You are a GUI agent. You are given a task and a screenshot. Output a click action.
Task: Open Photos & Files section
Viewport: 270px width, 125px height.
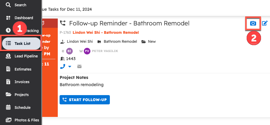[x=27, y=120]
